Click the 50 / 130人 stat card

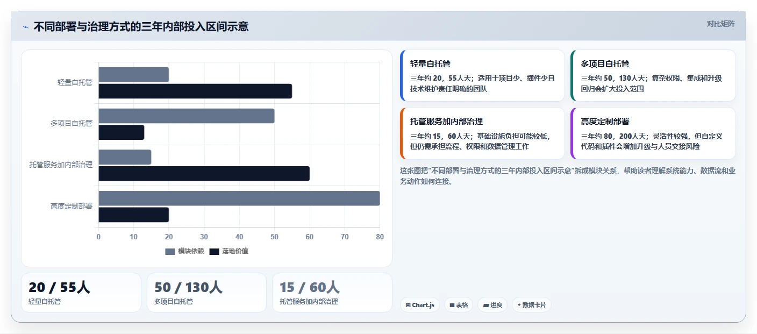pos(206,293)
